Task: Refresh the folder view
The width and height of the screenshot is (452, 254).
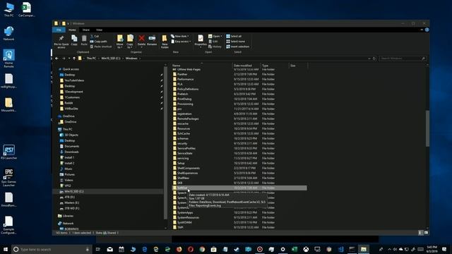Action: coord(374,59)
